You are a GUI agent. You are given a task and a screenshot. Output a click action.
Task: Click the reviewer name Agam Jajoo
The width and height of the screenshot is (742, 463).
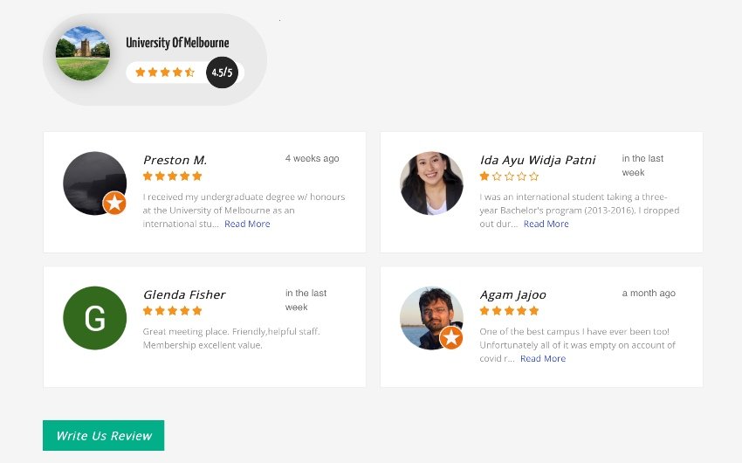(x=513, y=295)
